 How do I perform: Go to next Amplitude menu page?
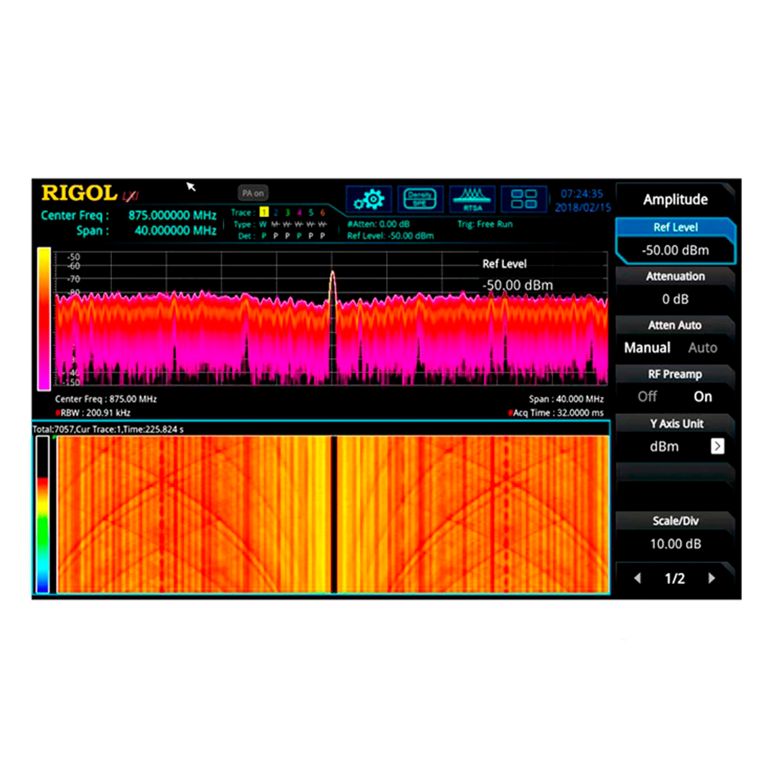(712, 578)
